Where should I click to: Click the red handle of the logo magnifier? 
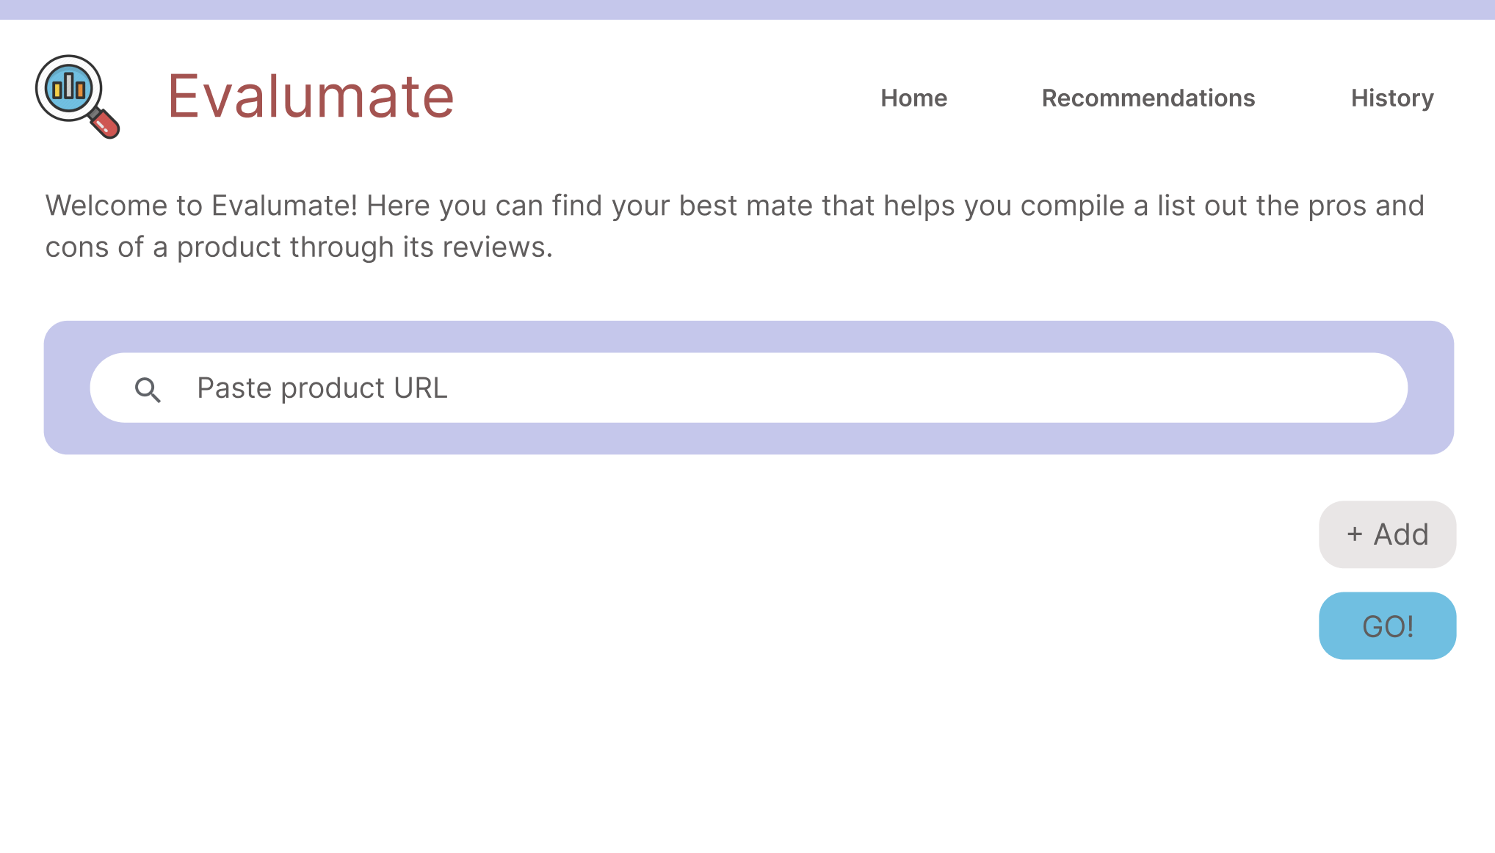[105, 123]
